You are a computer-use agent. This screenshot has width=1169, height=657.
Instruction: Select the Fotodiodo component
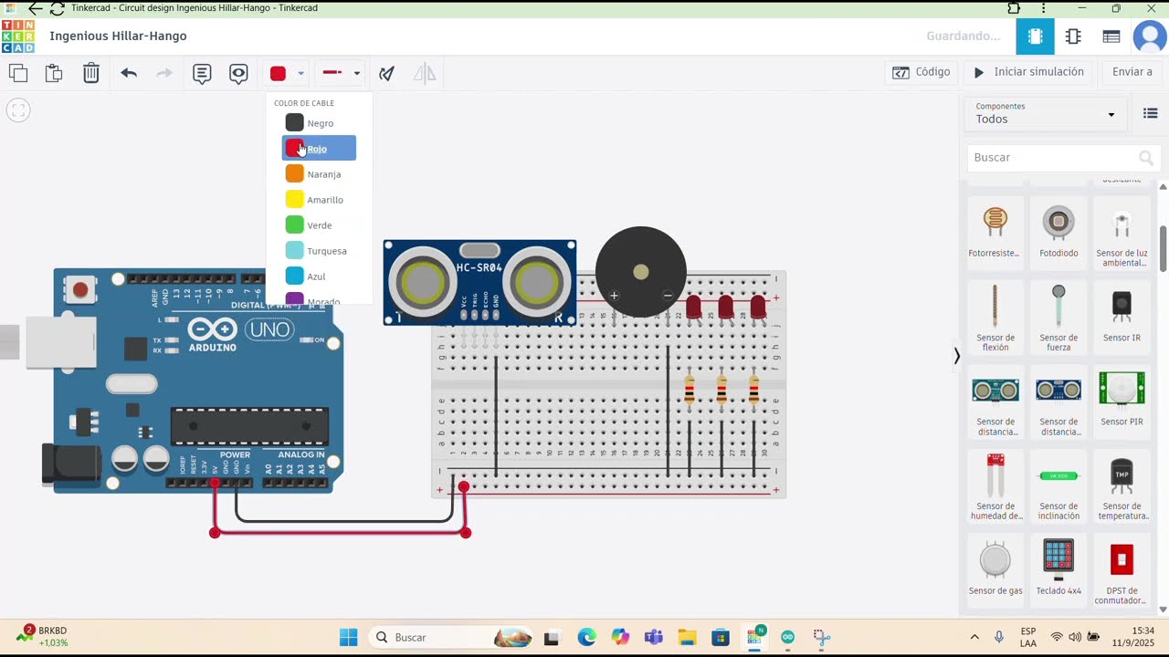coord(1058,232)
